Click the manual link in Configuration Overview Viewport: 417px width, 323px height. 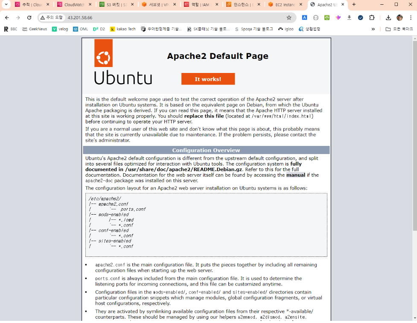[x=296, y=175]
